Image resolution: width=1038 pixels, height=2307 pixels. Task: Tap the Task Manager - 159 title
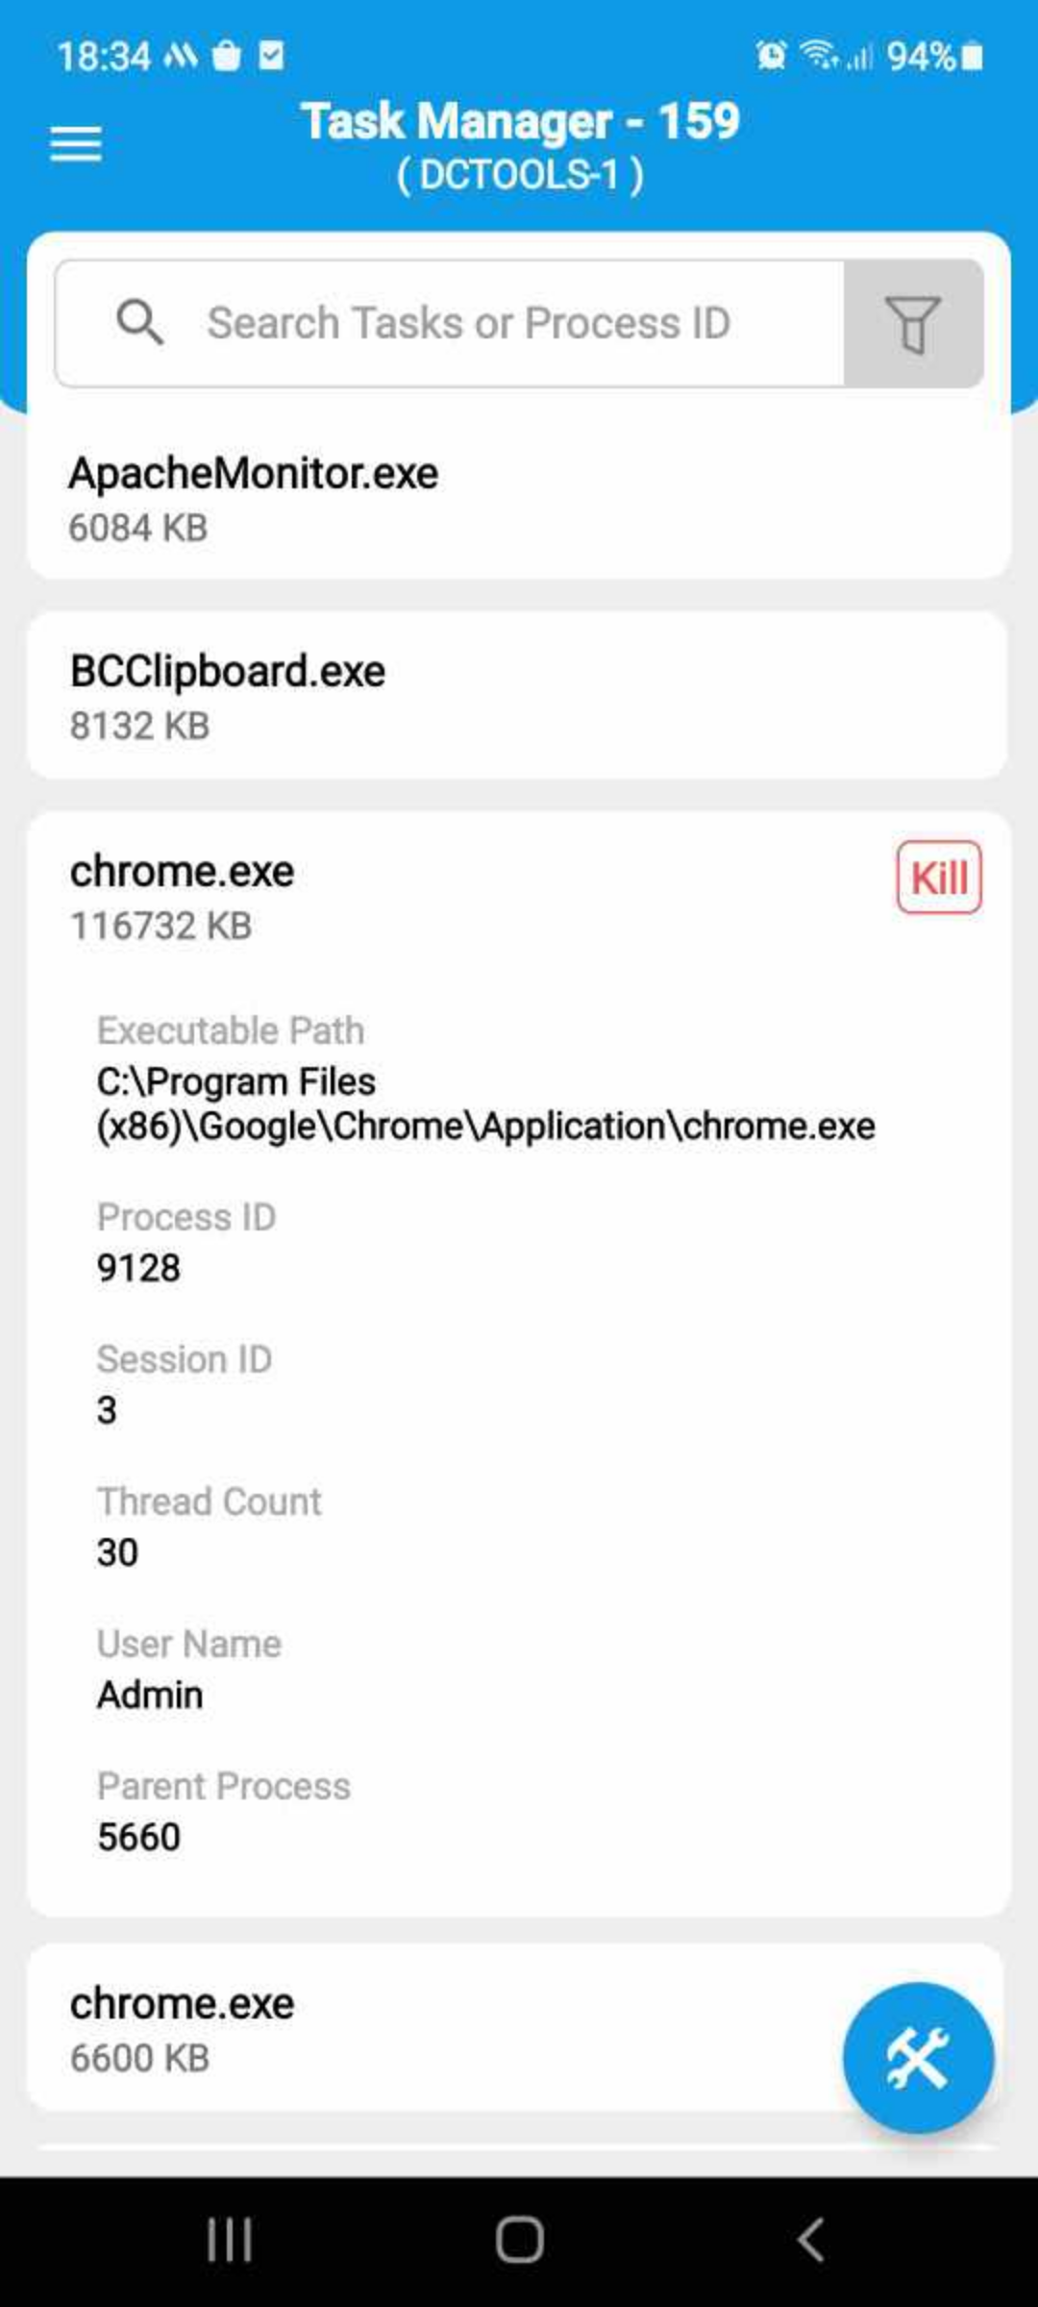[520, 121]
